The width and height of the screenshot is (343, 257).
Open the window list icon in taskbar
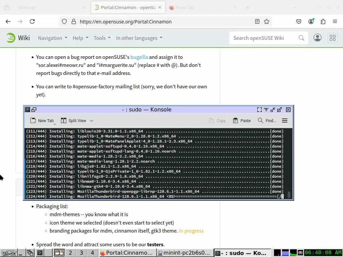point(30,253)
